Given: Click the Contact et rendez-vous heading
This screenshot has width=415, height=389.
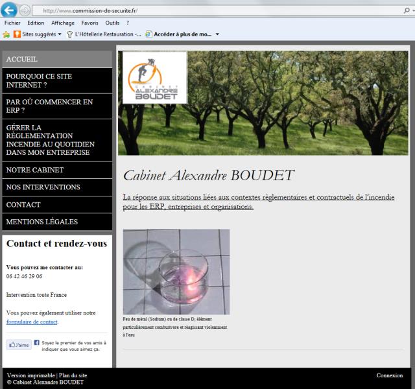Looking at the screenshot, I should coord(56,244).
